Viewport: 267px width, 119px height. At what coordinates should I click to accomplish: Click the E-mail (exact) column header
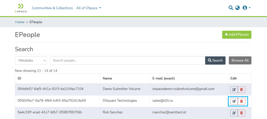click(163, 78)
